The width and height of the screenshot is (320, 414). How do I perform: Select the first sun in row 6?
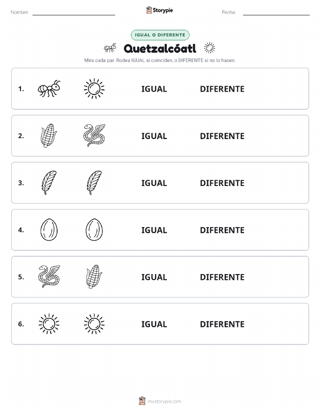(x=49, y=324)
